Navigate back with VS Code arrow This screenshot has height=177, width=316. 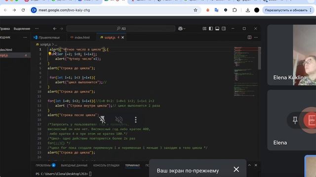click(55, 29)
